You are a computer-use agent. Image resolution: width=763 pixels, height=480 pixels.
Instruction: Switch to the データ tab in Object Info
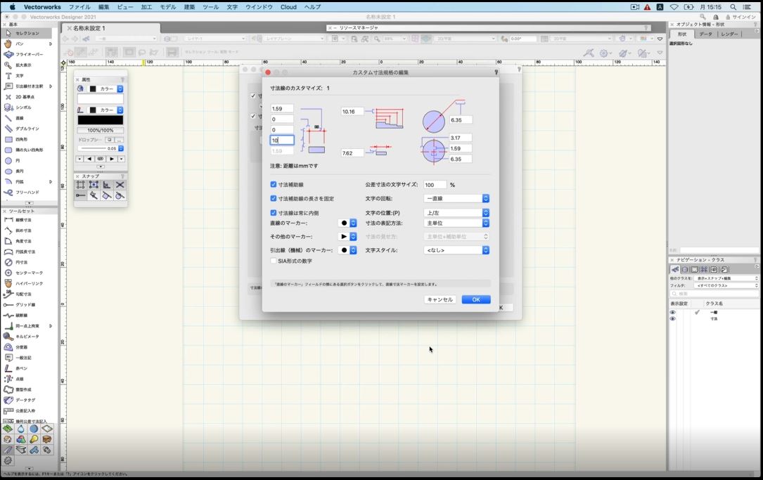[x=705, y=34]
